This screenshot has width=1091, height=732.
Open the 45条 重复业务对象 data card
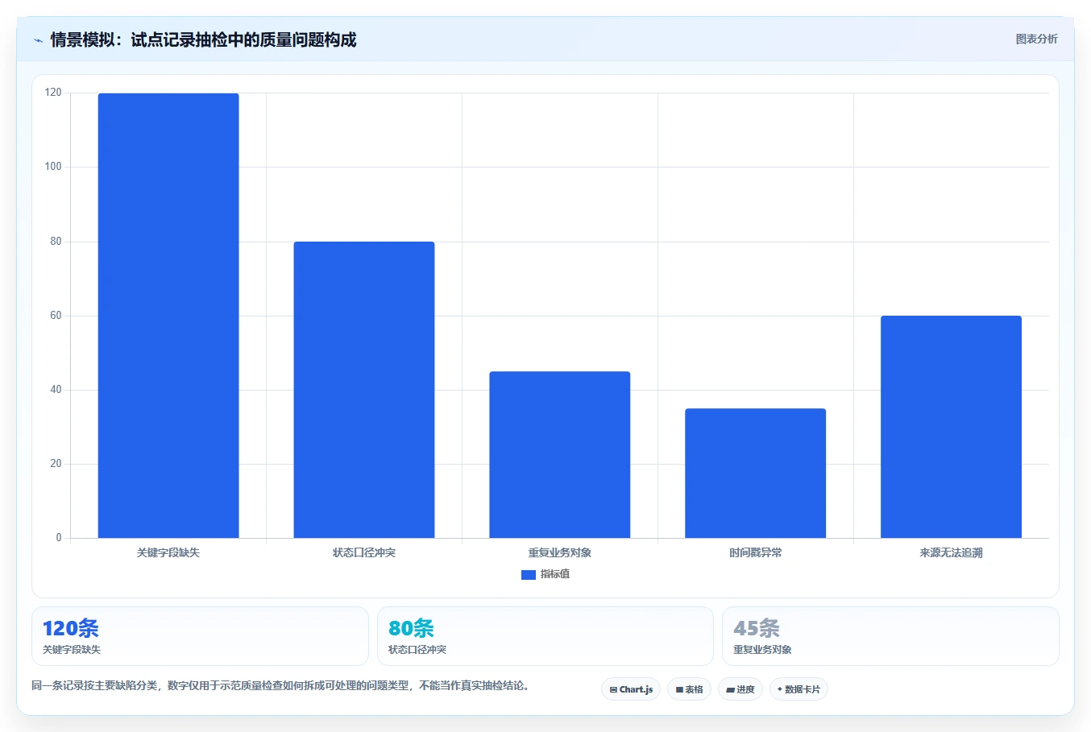(x=890, y=636)
